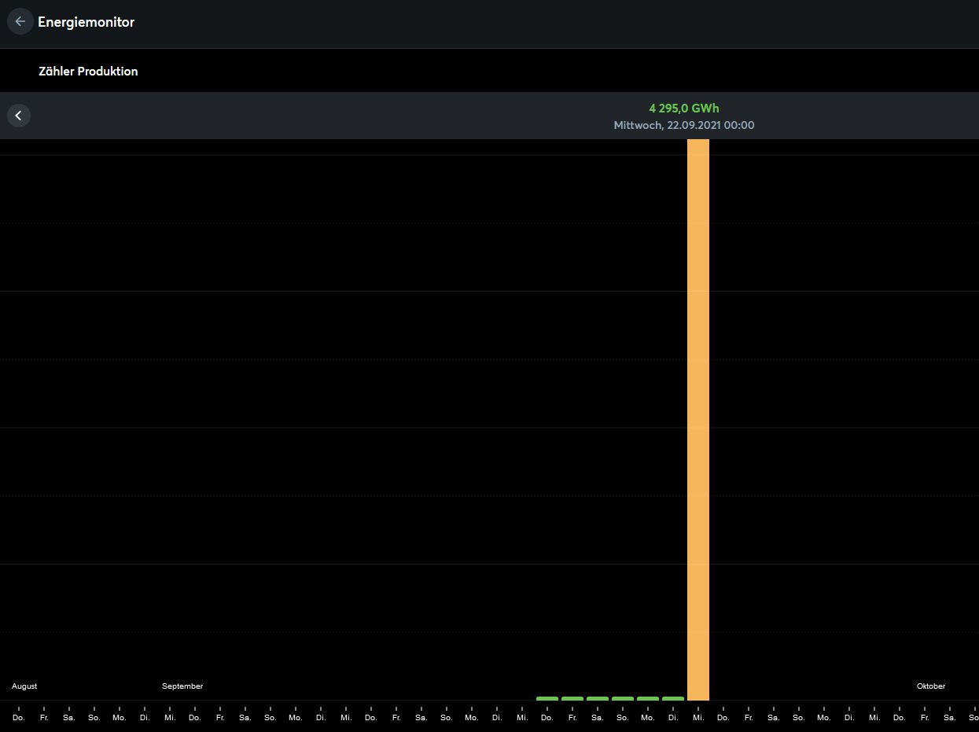The image size is (979, 732).
Task: Select the green bar above Sa.
Action: (x=598, y=698)
